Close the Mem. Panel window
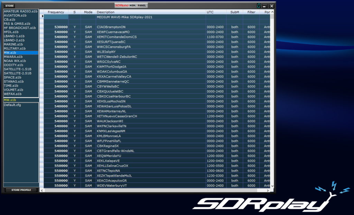The width and height of the screenshot is (354, 215). tap(272, 6)
